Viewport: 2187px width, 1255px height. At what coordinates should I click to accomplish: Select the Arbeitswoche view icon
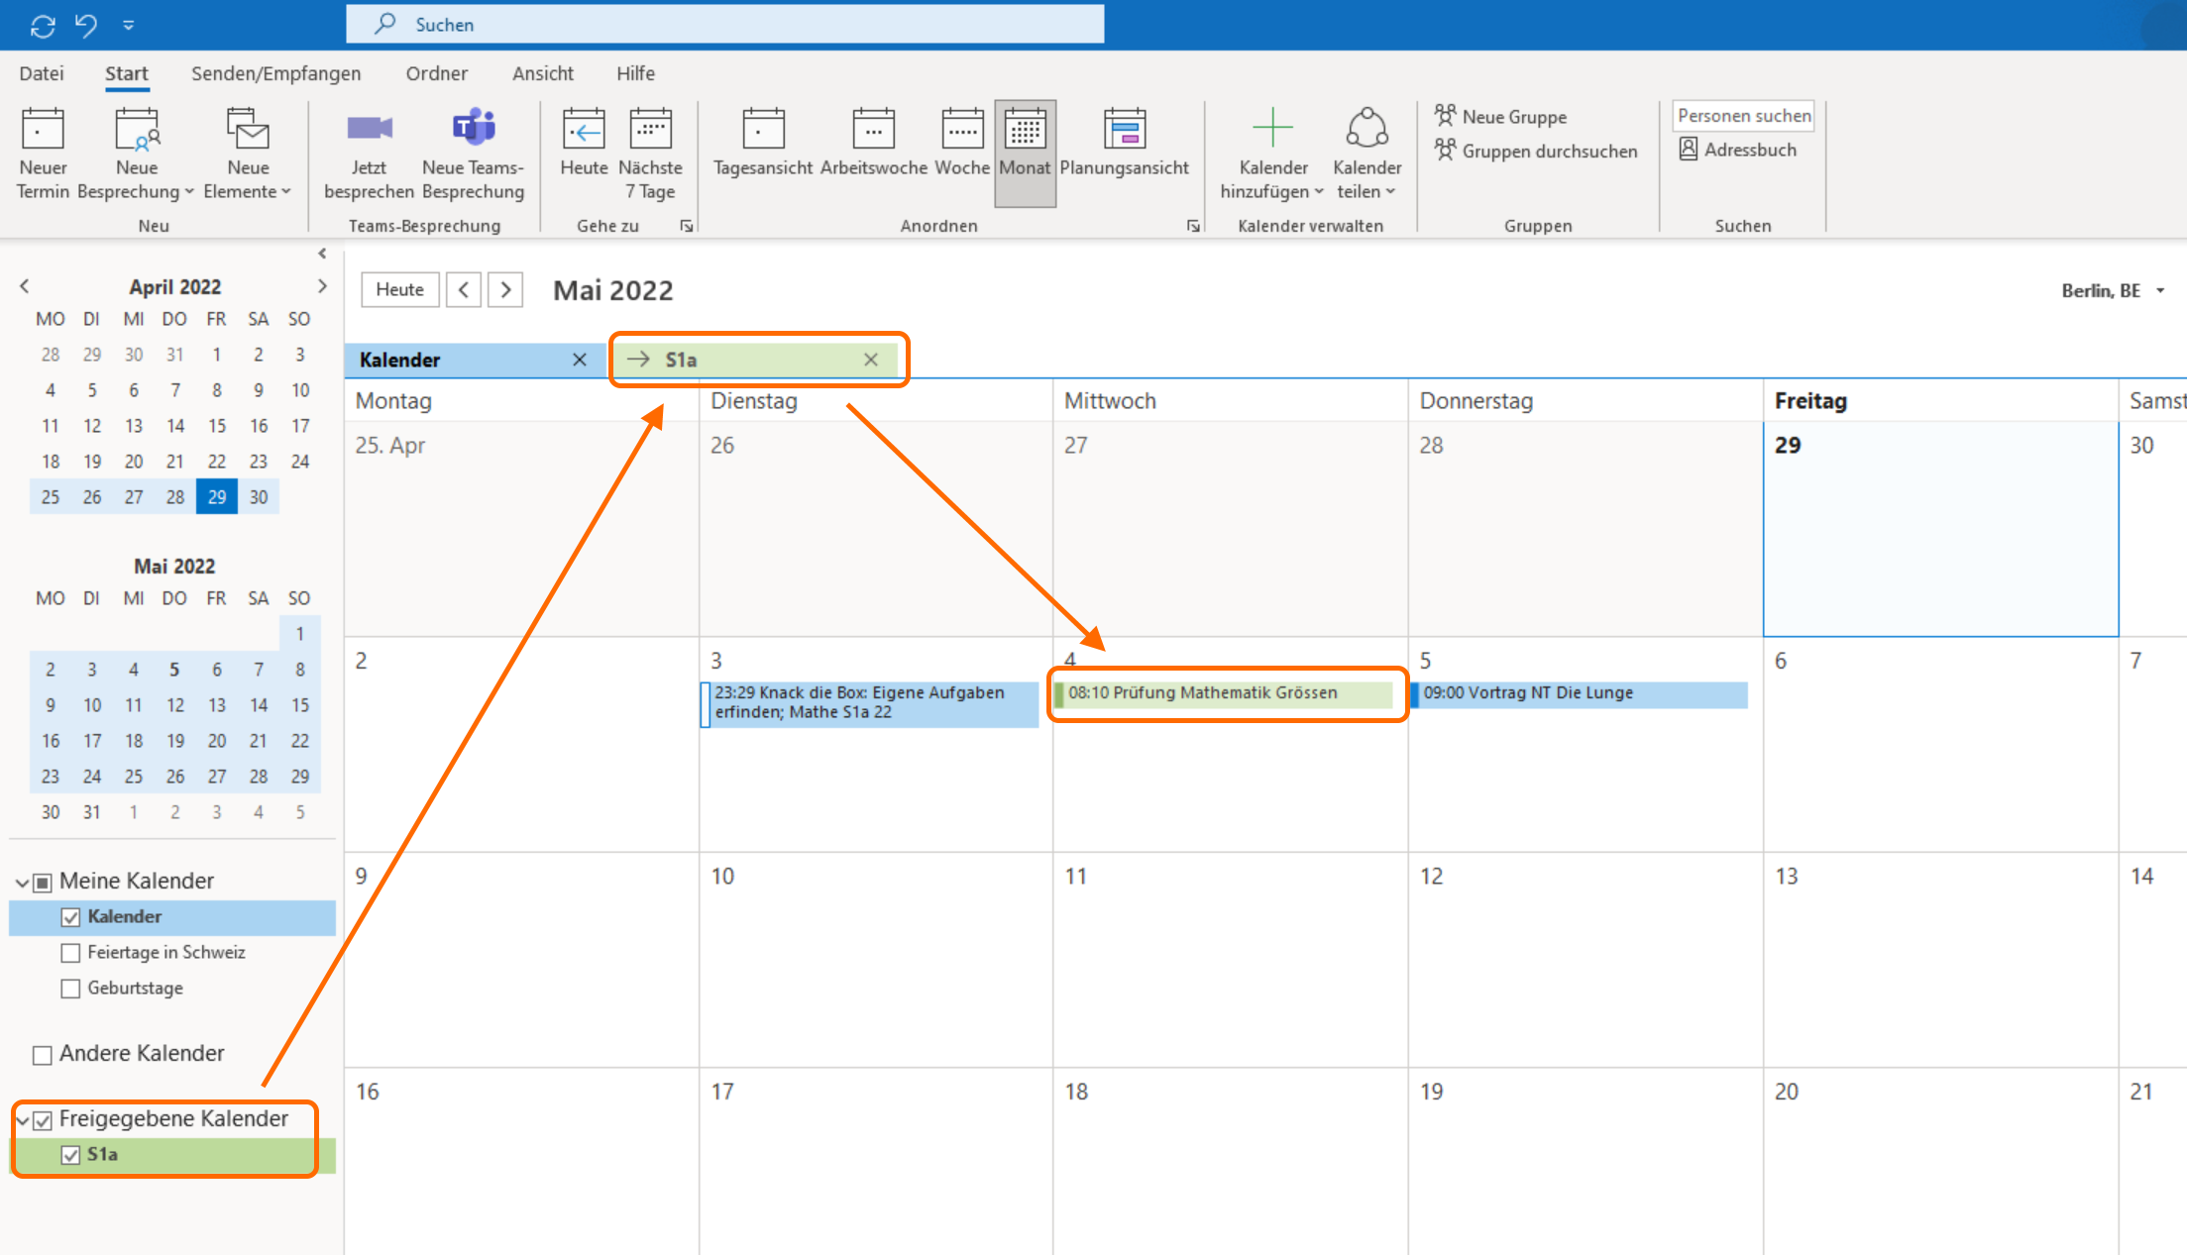[873, 130]
